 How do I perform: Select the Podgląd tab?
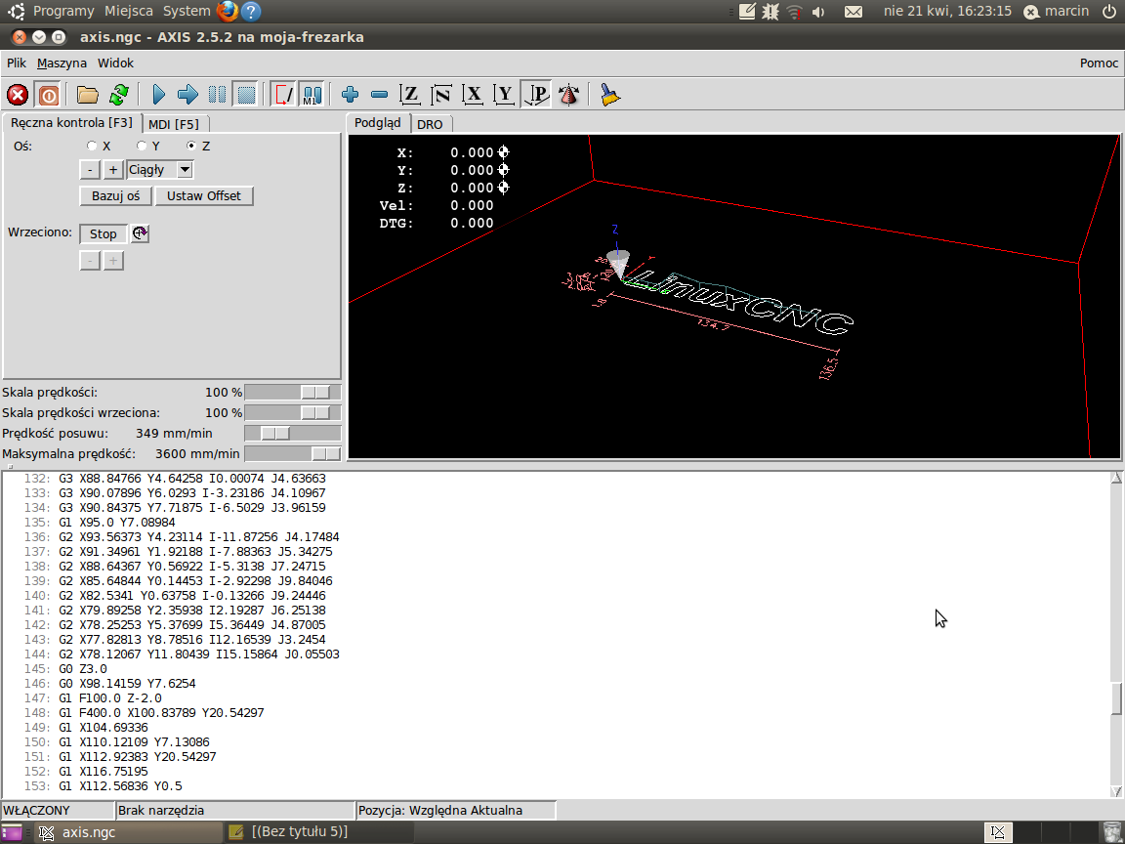377,123
